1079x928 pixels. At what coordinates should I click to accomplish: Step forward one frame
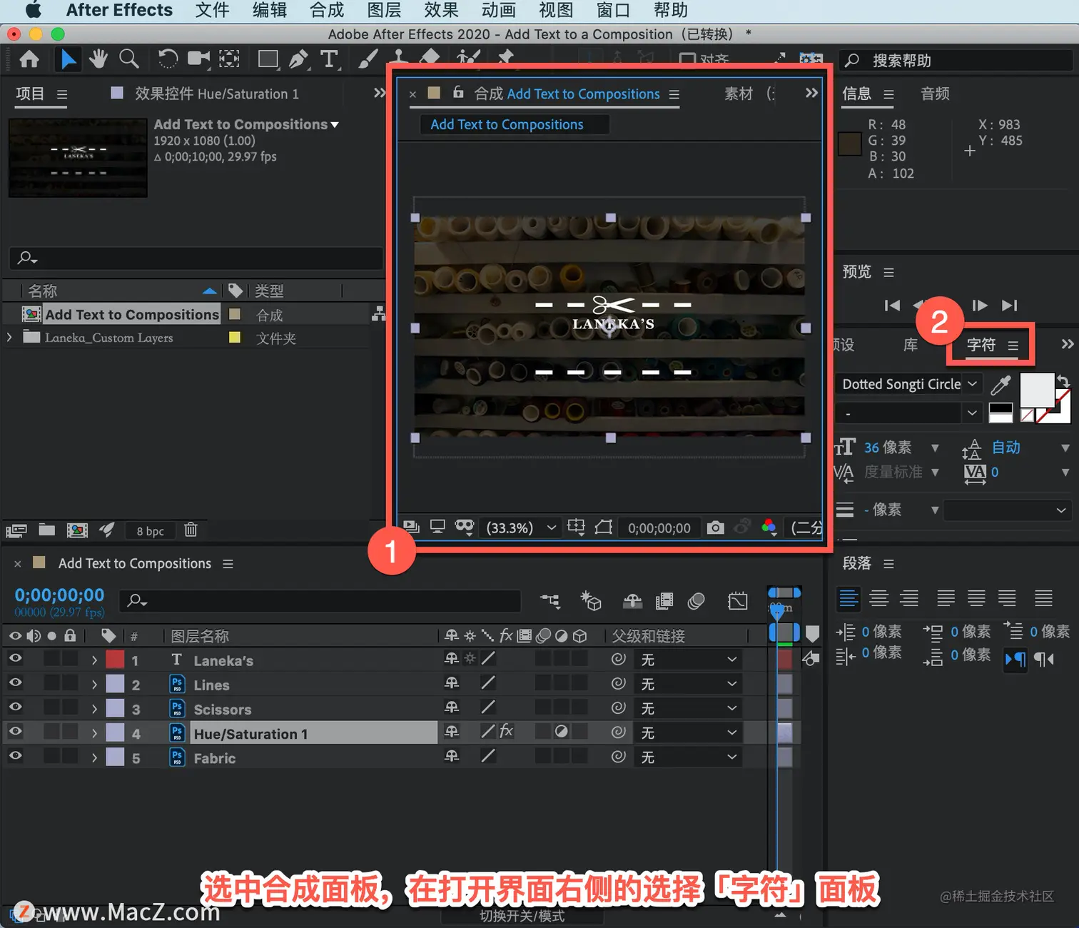pyautogui.click(x=980, y=306)
